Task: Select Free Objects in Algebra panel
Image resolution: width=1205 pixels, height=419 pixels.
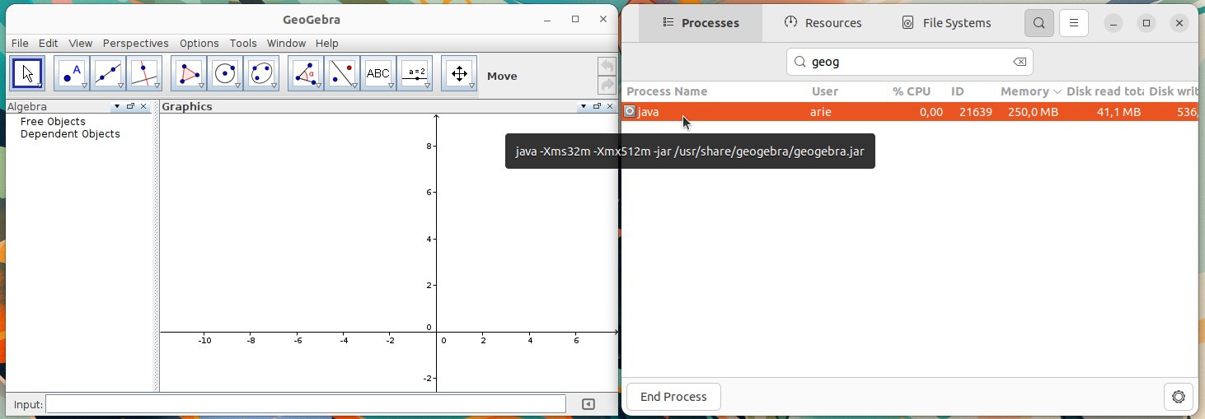Action: tap(53, 122)
